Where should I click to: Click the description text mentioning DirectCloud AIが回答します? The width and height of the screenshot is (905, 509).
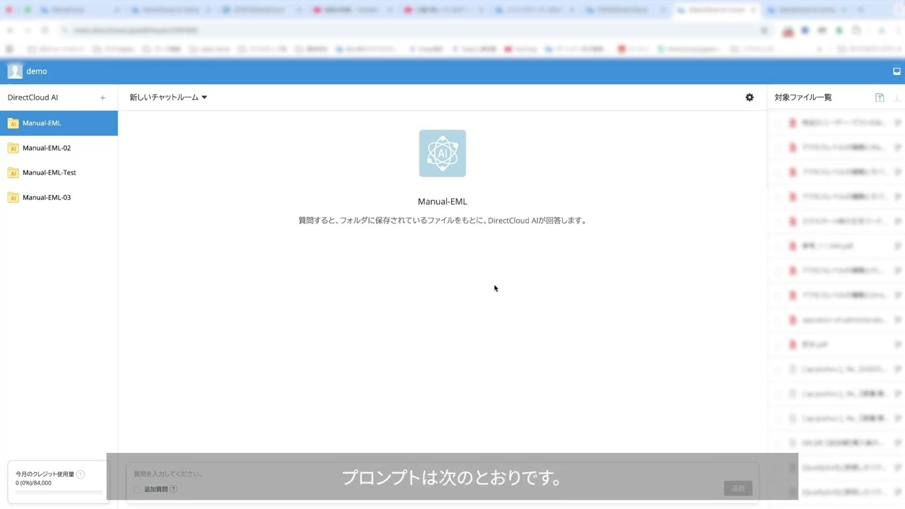[x=443, y=221]
